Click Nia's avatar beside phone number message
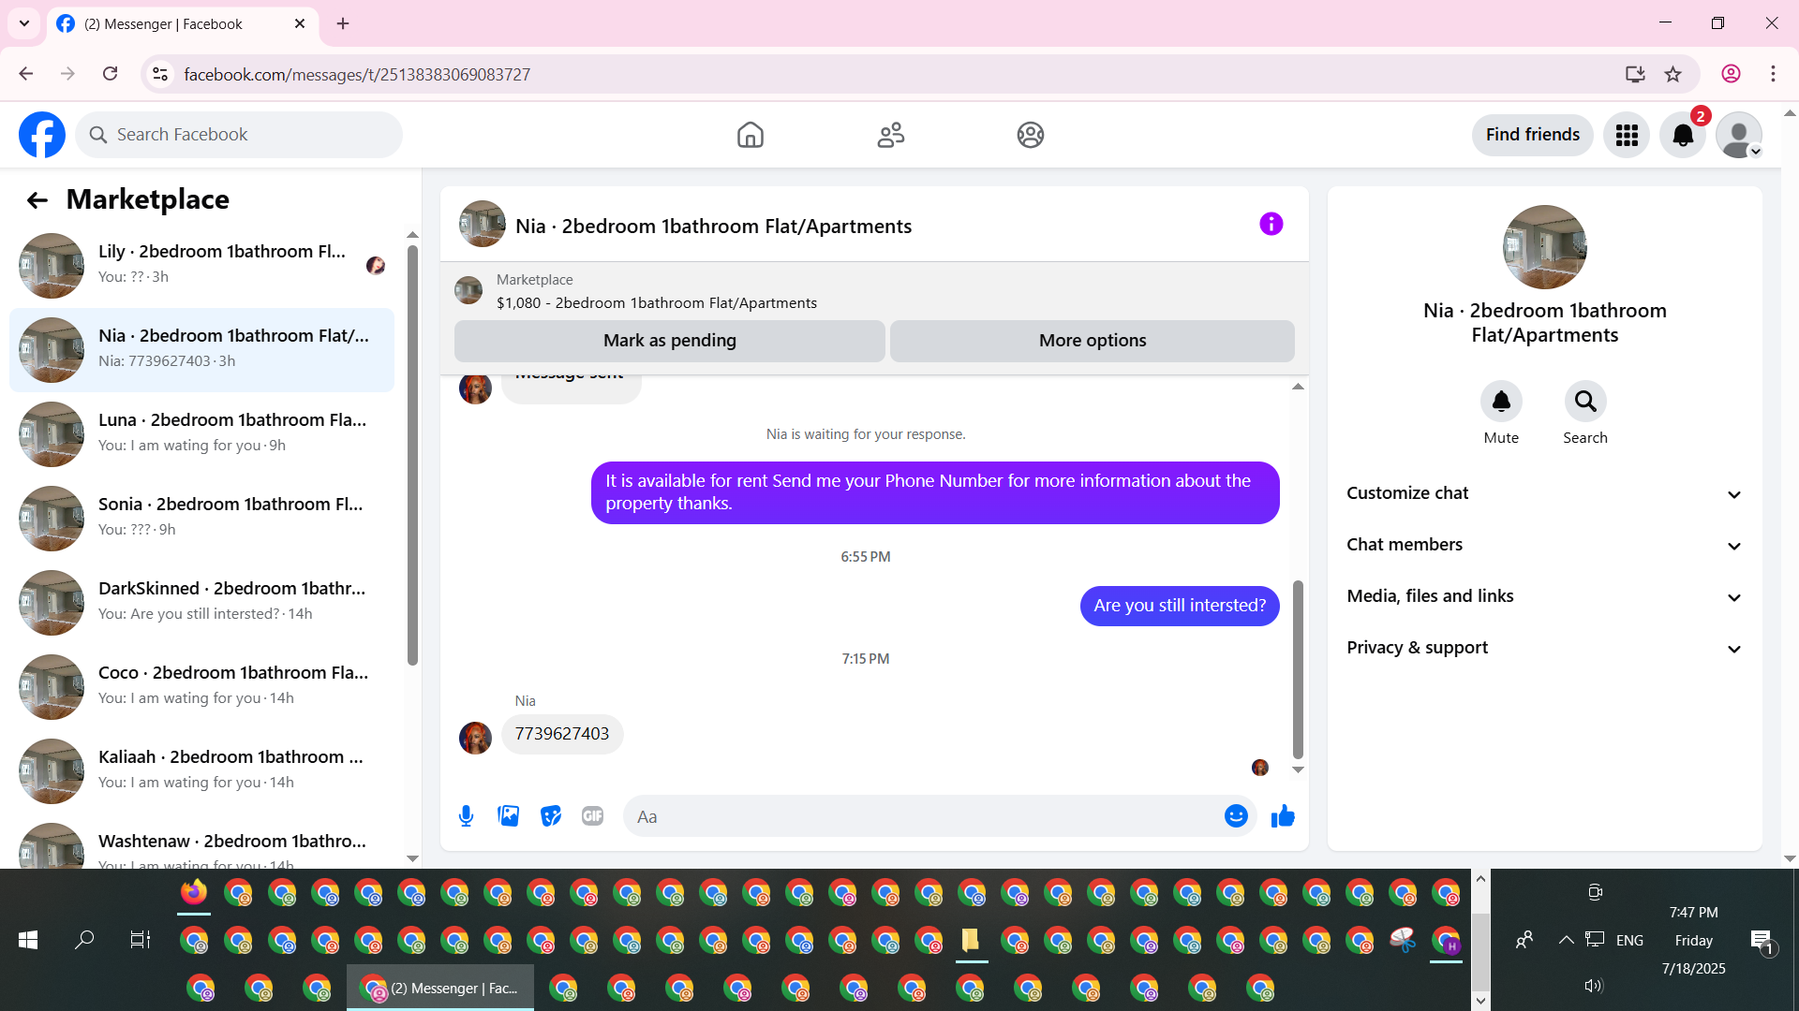The height and width of the screenshot is (1011, 1799). point(475,738)
